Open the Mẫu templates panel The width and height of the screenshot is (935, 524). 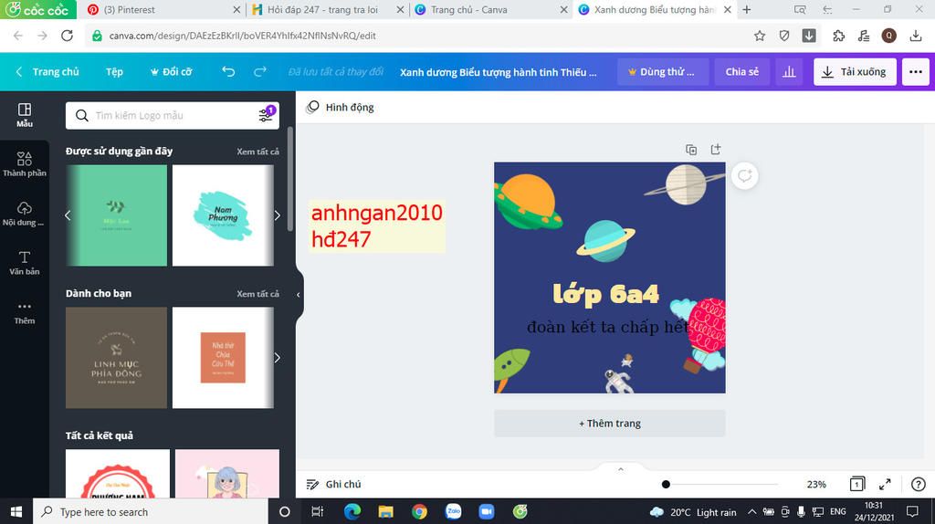pos(25,115)
